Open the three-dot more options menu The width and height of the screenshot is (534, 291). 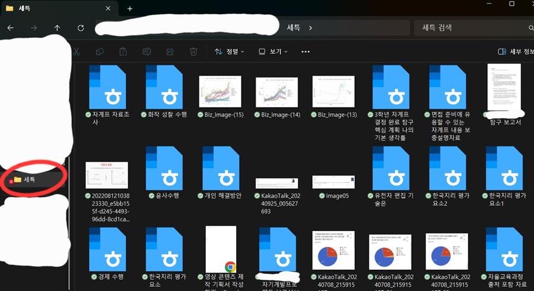306,52
